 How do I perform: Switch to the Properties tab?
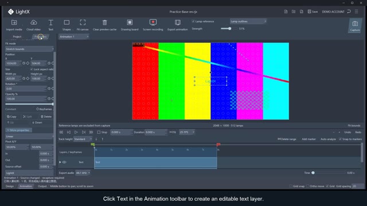pyautogui.click(x=41, y=37)
